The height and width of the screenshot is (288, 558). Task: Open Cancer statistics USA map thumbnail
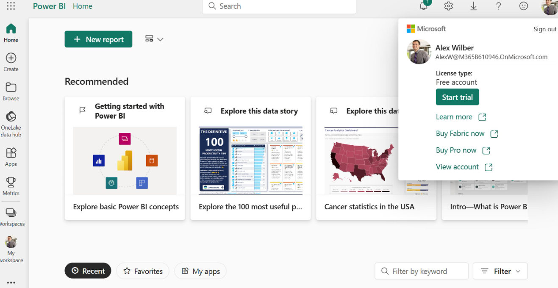(361, 161)
